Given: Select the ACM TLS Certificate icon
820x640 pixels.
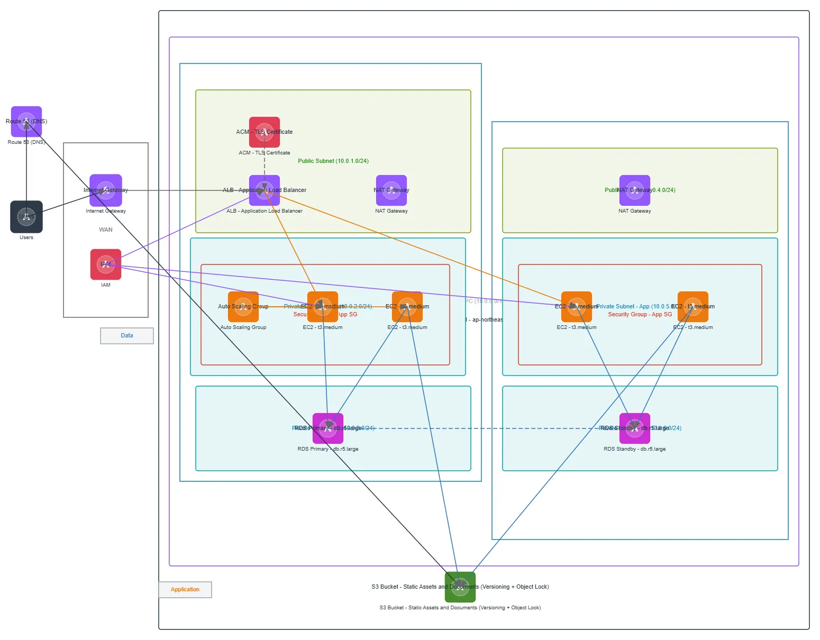Looking at the screenshot, I should [265, 132].
